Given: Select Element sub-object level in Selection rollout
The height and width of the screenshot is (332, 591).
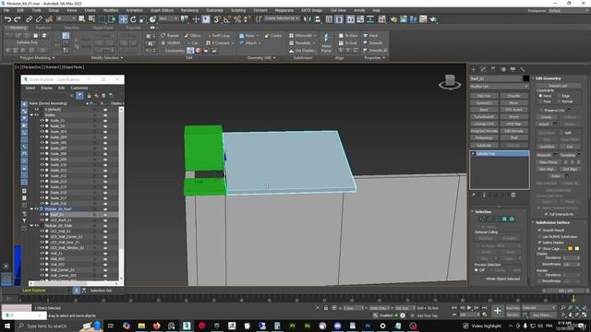Looking at the screenshot, I should 512,219.
